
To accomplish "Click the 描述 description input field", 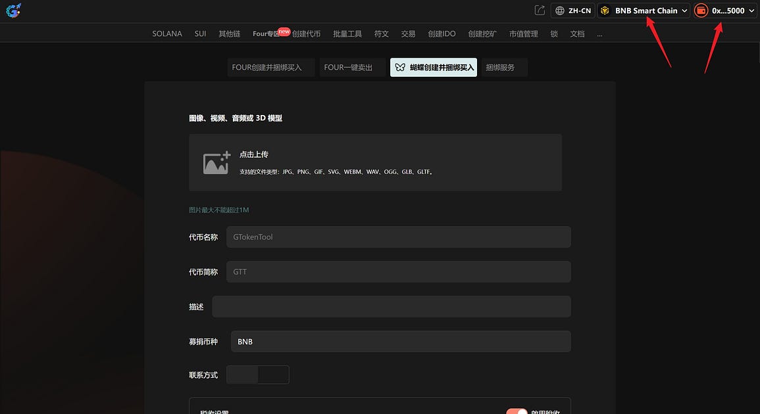I will click(392, 306).
